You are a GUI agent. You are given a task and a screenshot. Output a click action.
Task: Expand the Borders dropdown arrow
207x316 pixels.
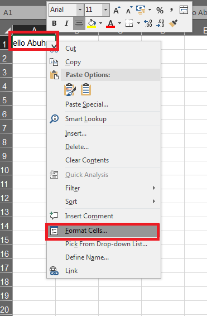pos(138,23)
